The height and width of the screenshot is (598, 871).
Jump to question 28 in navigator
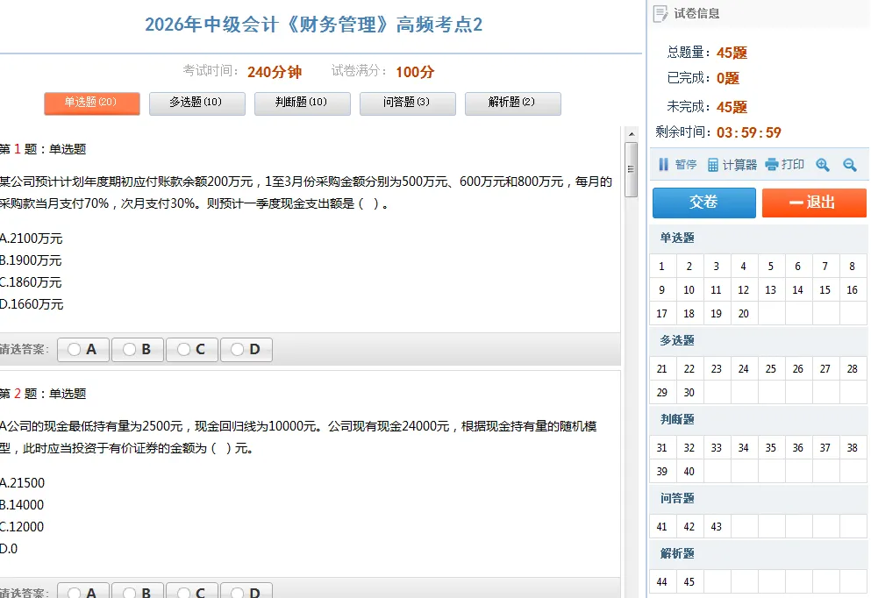[x=853, y=369]
